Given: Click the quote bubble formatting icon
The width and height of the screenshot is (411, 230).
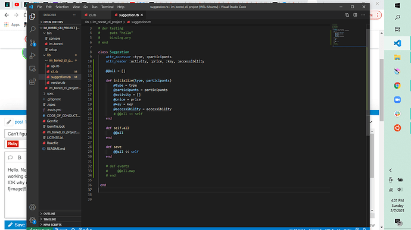Looking at the screenshot, I should (x=10, y=157).
